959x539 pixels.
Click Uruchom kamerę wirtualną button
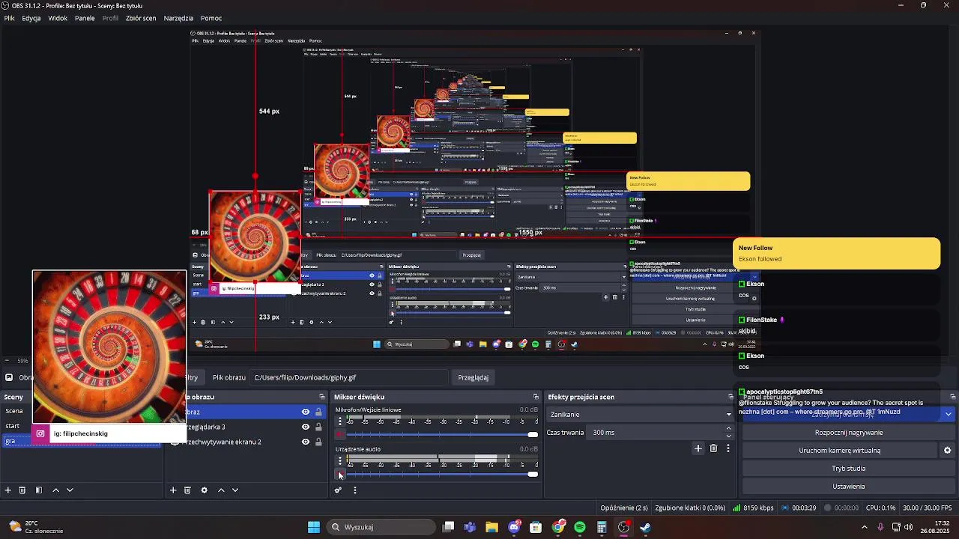[839, 451]
